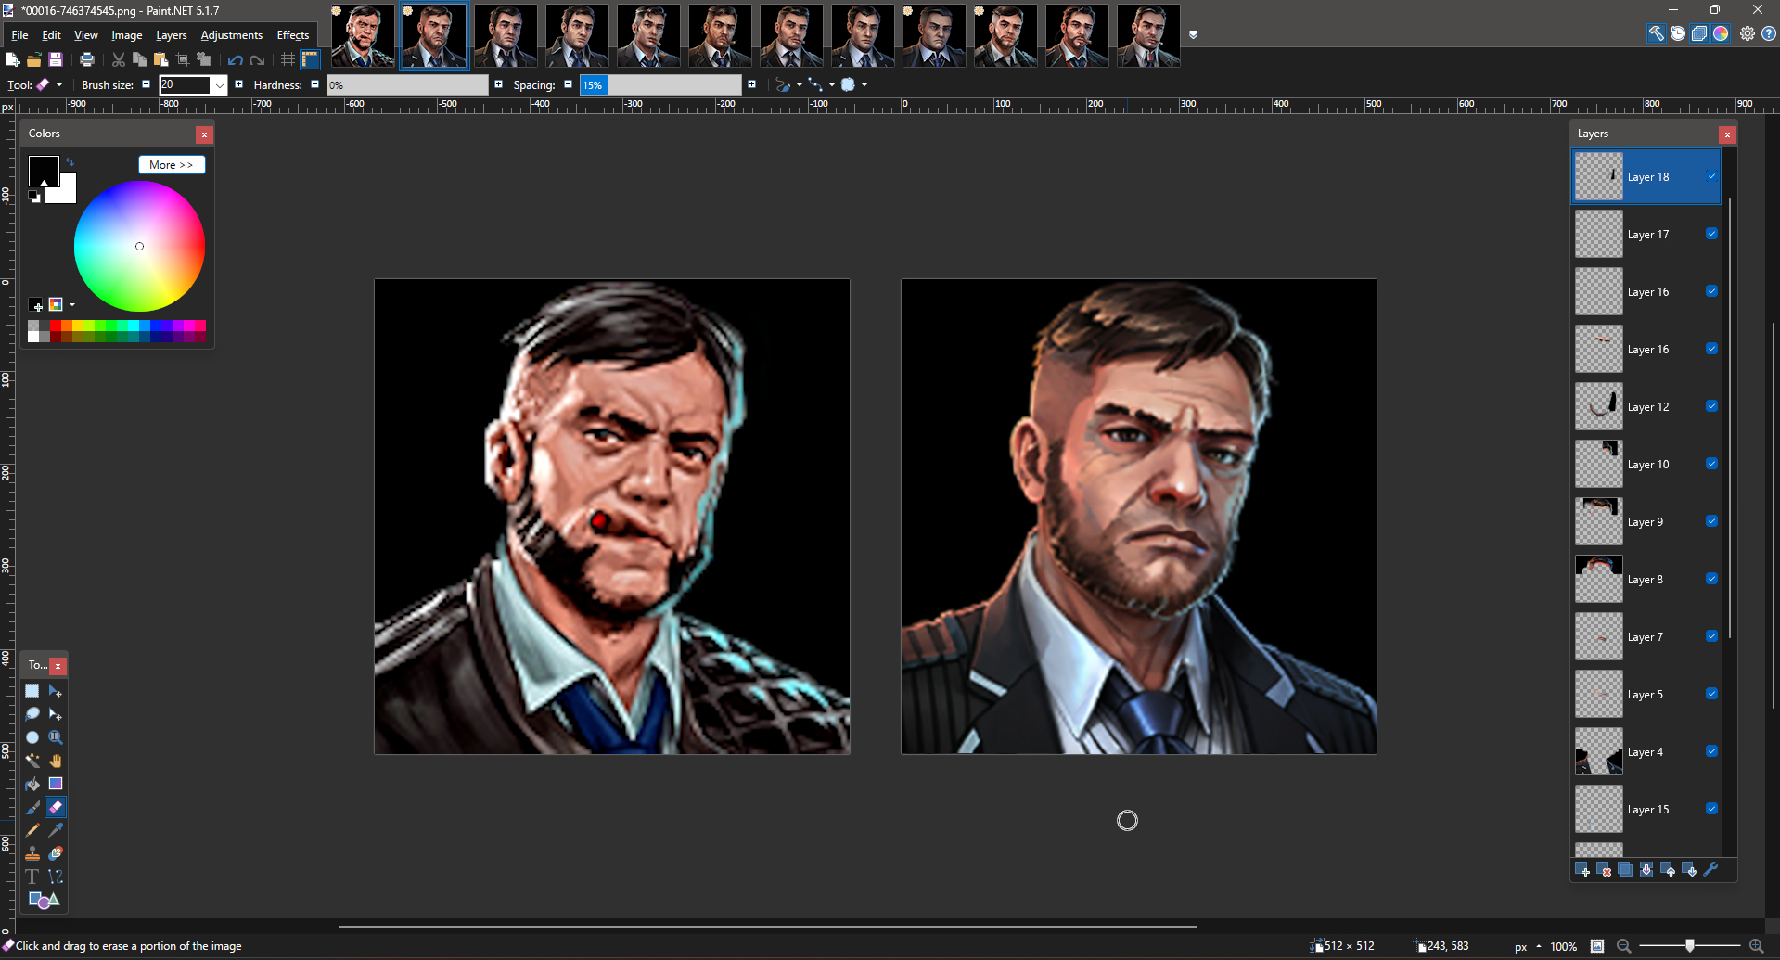Screen dimensions: 1780x960
Task: Expand the image list arrow
Action: coord(1194,34)
